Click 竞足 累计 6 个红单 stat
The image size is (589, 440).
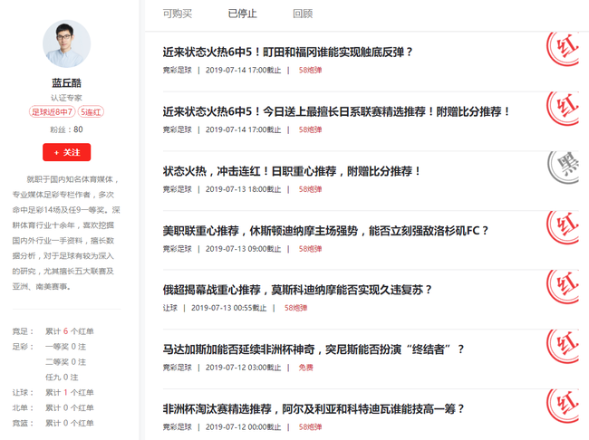[53, 331]
